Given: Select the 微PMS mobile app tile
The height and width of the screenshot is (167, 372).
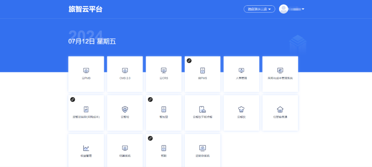Looking at the screenshot, I should [203, 73].
